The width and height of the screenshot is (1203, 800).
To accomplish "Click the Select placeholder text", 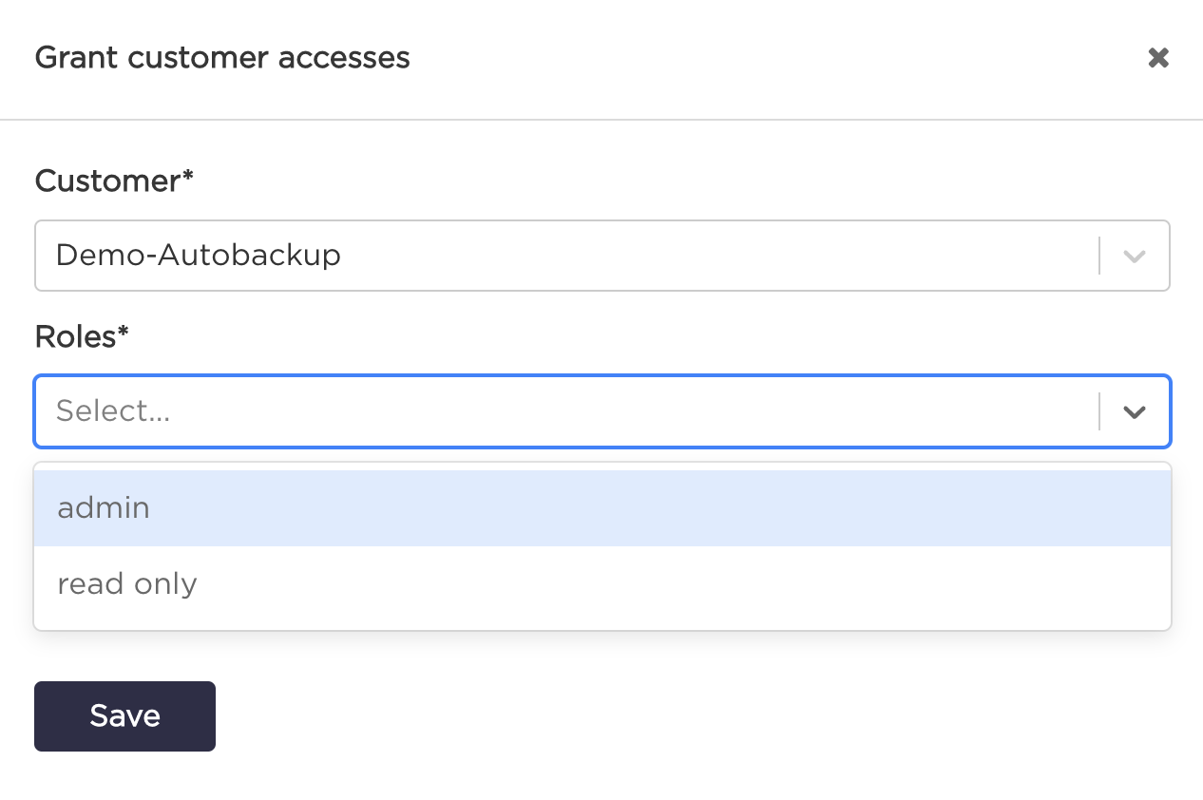I will pyautogui.click(x=113, y=411).
